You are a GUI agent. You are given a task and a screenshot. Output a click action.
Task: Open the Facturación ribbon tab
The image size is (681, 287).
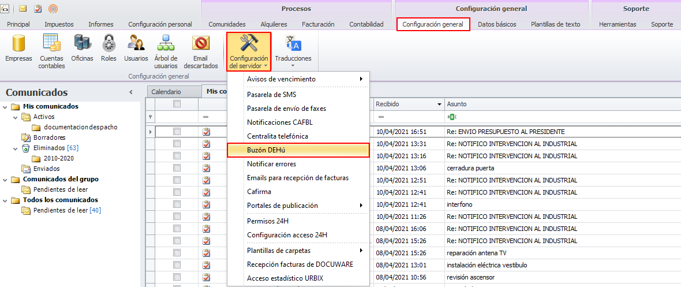tap(318, 24)
